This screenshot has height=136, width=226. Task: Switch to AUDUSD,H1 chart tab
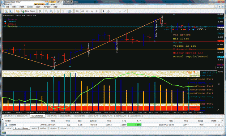click(135, 116)
